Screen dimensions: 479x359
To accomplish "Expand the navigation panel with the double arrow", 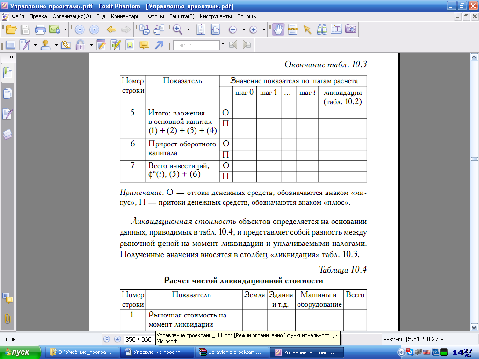I will [x=12, y=57].
